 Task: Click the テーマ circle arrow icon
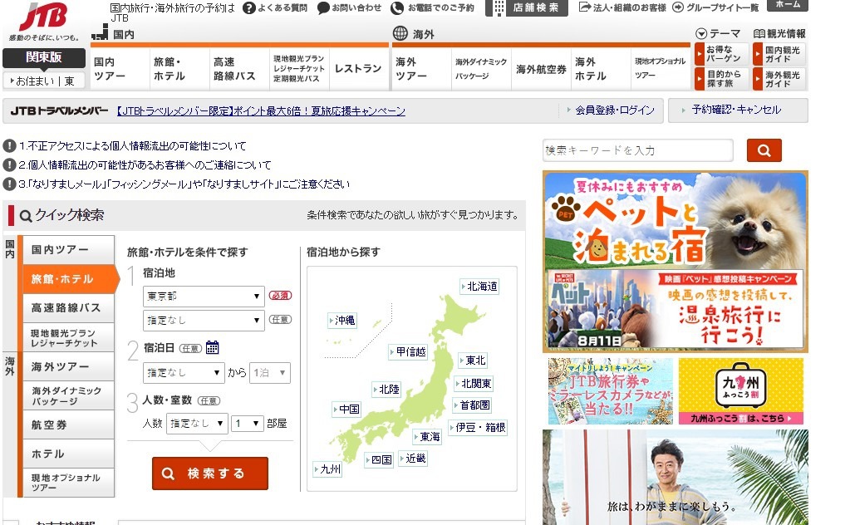pos(701,33)
